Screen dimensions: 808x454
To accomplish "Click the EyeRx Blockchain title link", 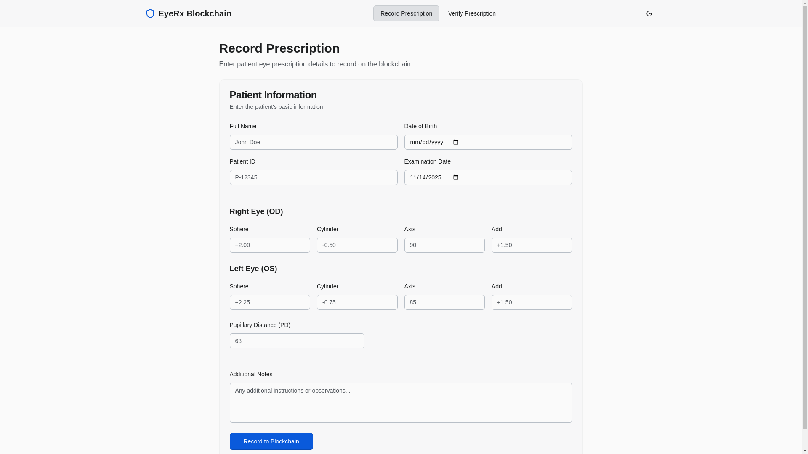I will pos(195,13).
